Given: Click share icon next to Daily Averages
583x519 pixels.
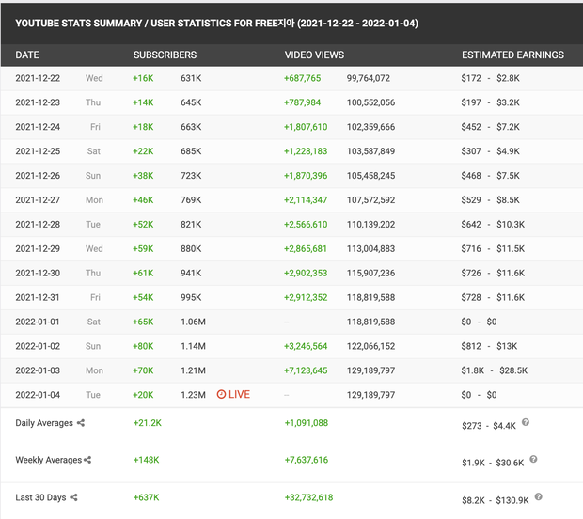Looking at the screenshot, I should (x=81, y=423).
